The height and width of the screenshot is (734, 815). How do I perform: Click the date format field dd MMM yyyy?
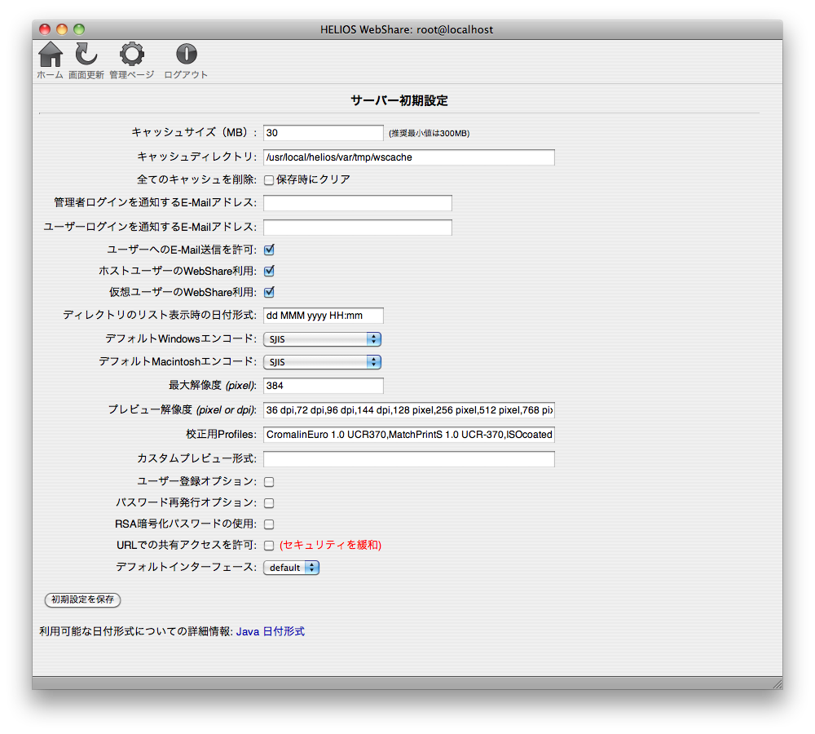point(324,316)
